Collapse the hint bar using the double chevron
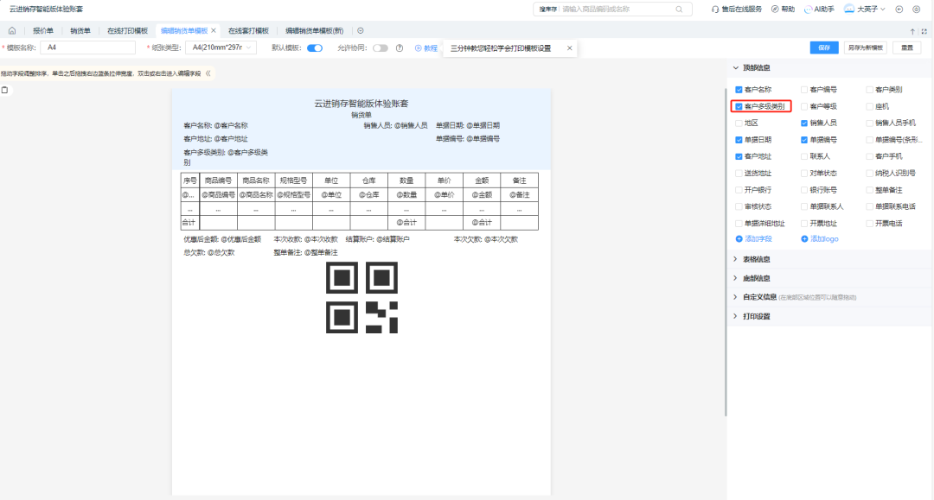934x500 pixels. 208,73
